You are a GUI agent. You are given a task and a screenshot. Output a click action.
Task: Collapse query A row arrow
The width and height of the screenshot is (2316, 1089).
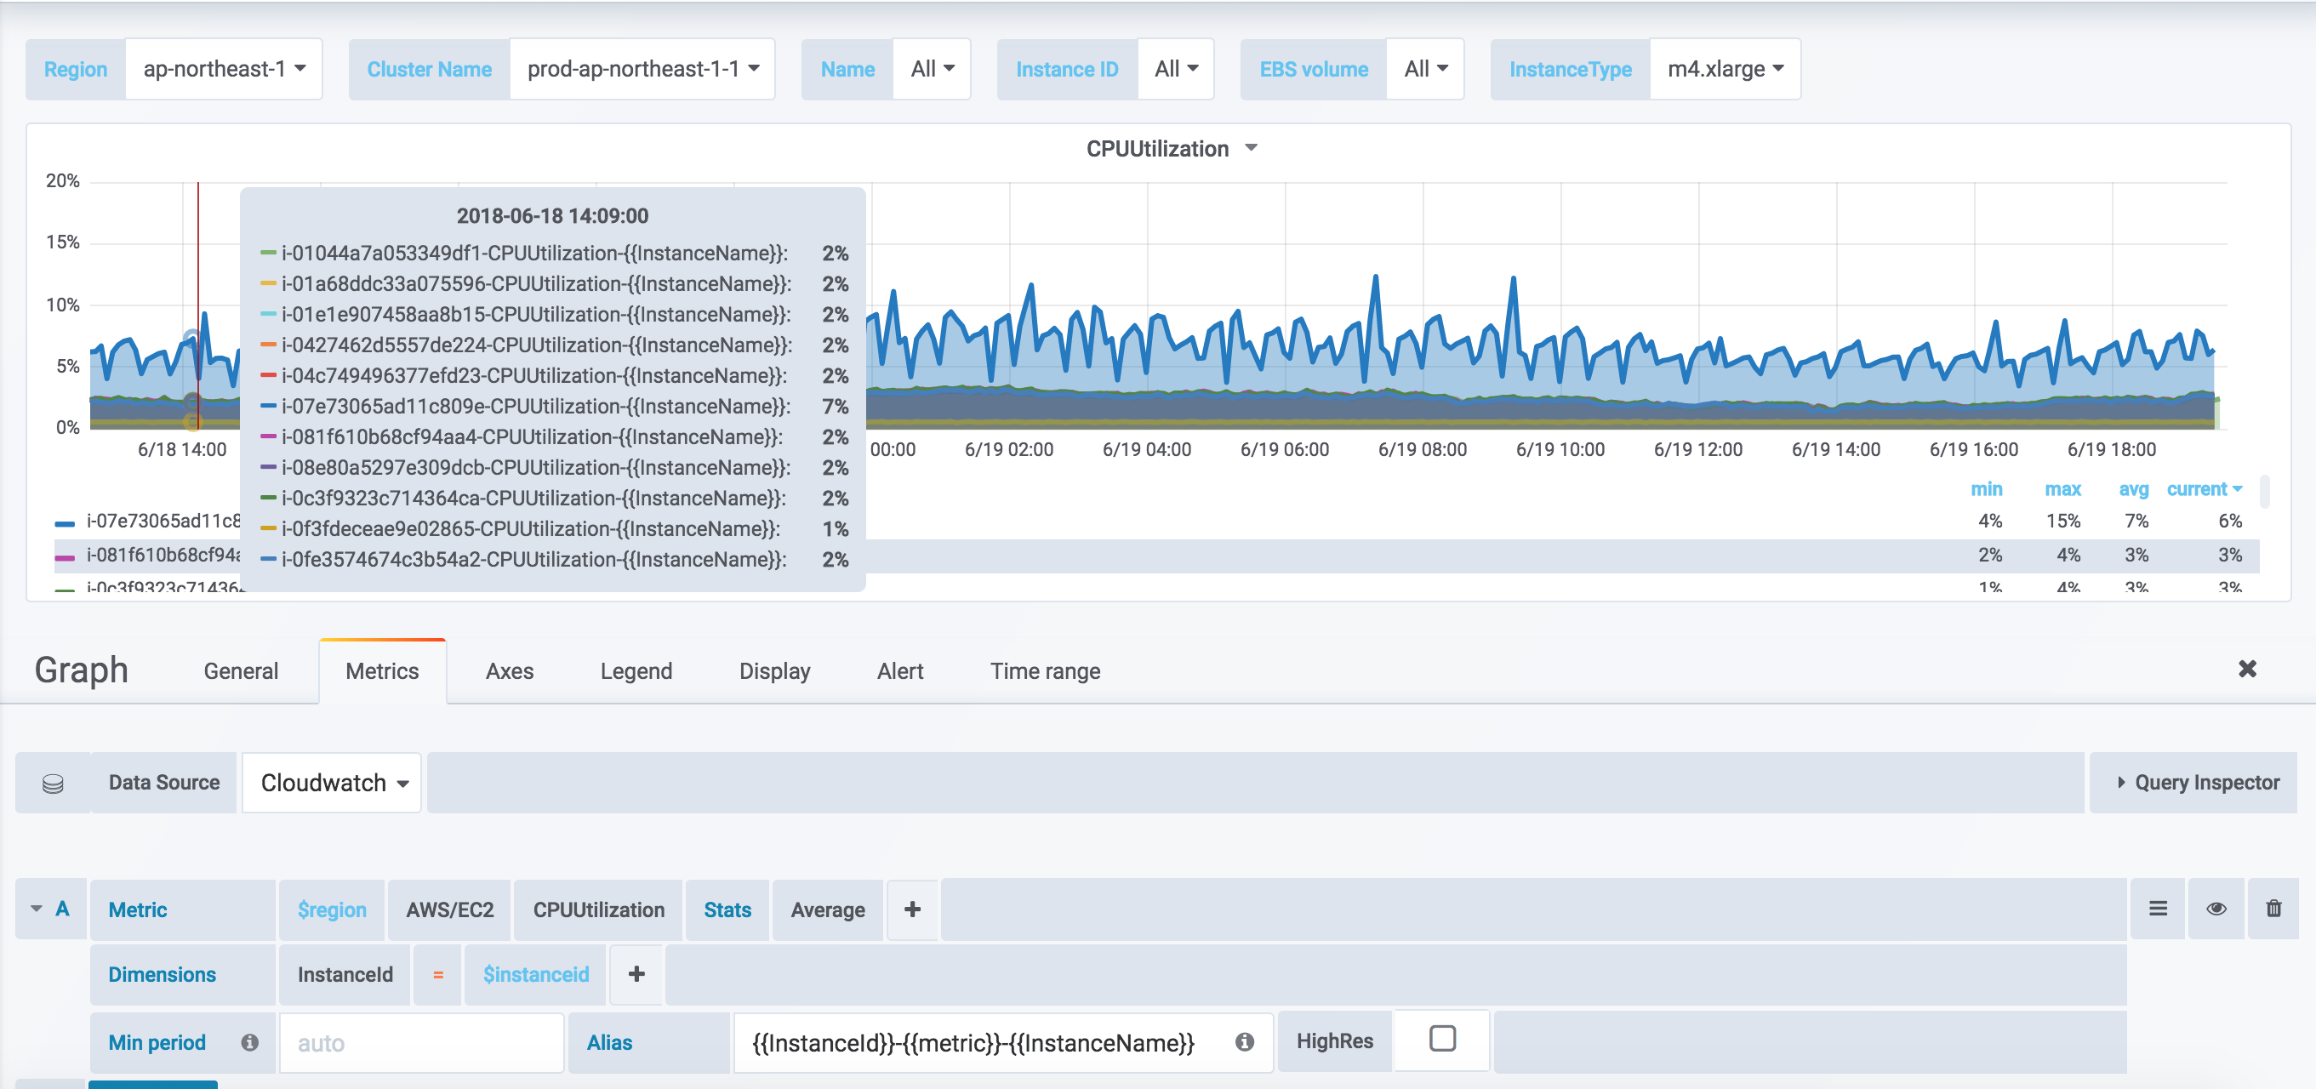[x=37, y=909]
